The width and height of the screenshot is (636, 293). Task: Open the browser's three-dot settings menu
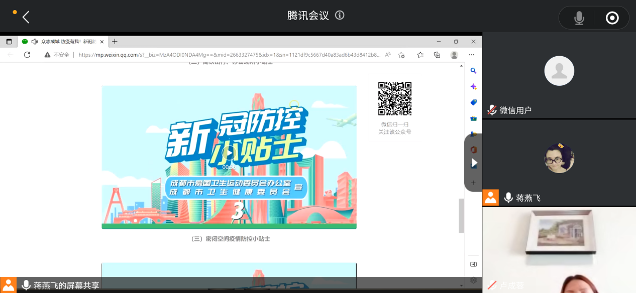click(471, 55)
